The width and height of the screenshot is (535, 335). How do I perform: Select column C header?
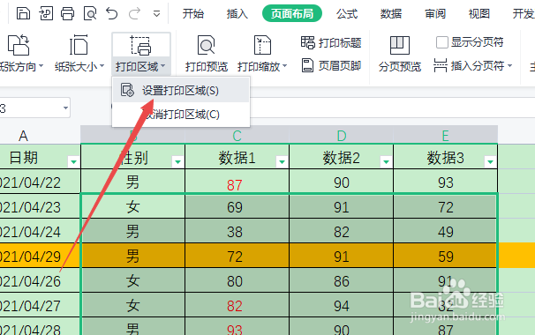click(x=237, y=136)
